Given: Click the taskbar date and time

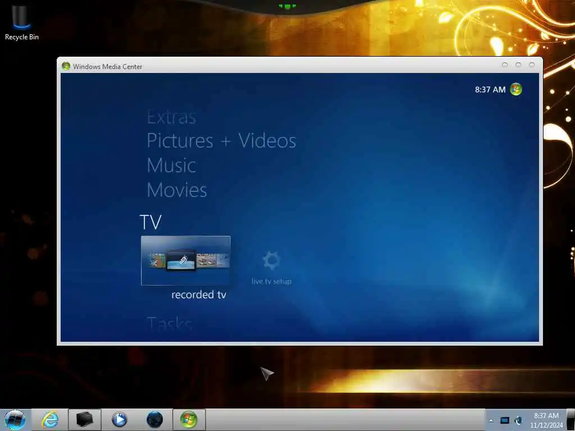Looking at the screenshot, I should pos(546,420).
